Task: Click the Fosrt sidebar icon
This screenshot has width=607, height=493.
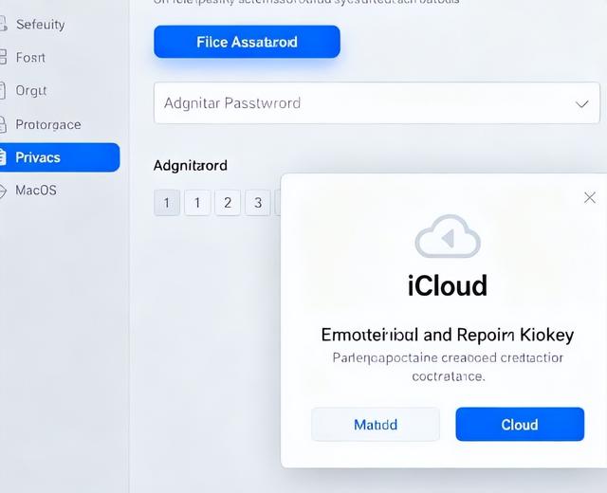Action: 3,57
